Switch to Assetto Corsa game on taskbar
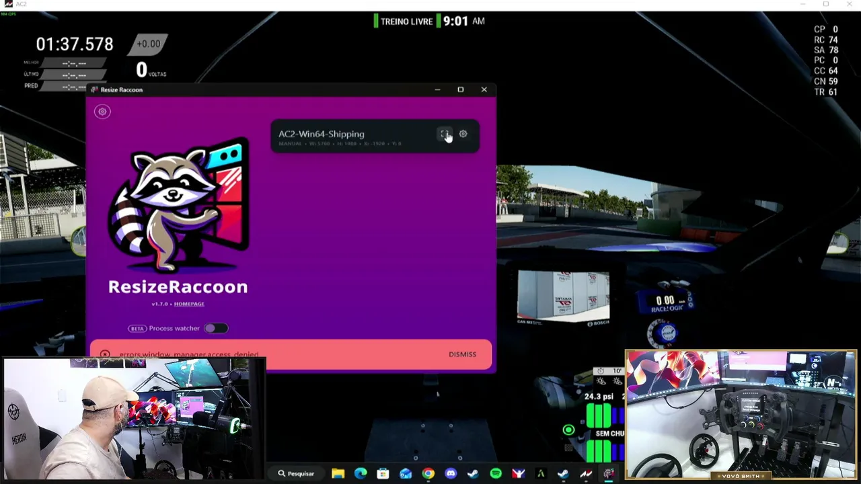Screen dimensions: 861x484 [x=586, y=474]
